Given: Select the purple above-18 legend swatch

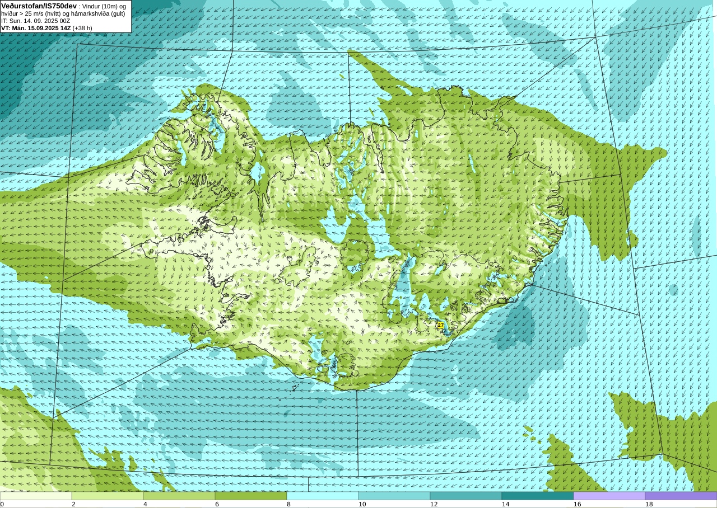Looking at the screenshot, I should (681, 496).
